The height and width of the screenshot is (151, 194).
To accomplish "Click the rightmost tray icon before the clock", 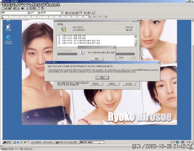I will click(183, 142).
